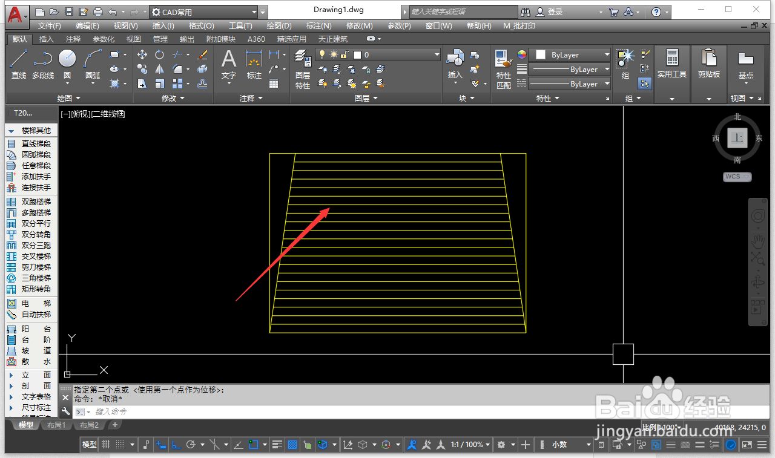Screen dimensions: 775x458
Task: Open the ByLayer lineweight dropdown
Action: click(x=570, y=69)
